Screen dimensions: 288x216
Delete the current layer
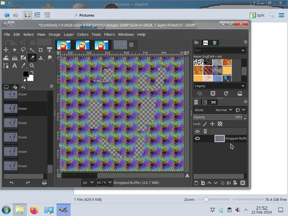tap(243, 183)
